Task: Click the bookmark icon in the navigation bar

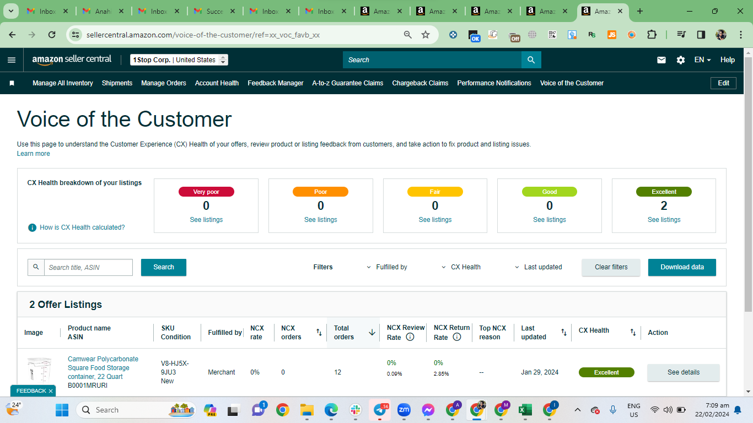Action: [12, 83]
